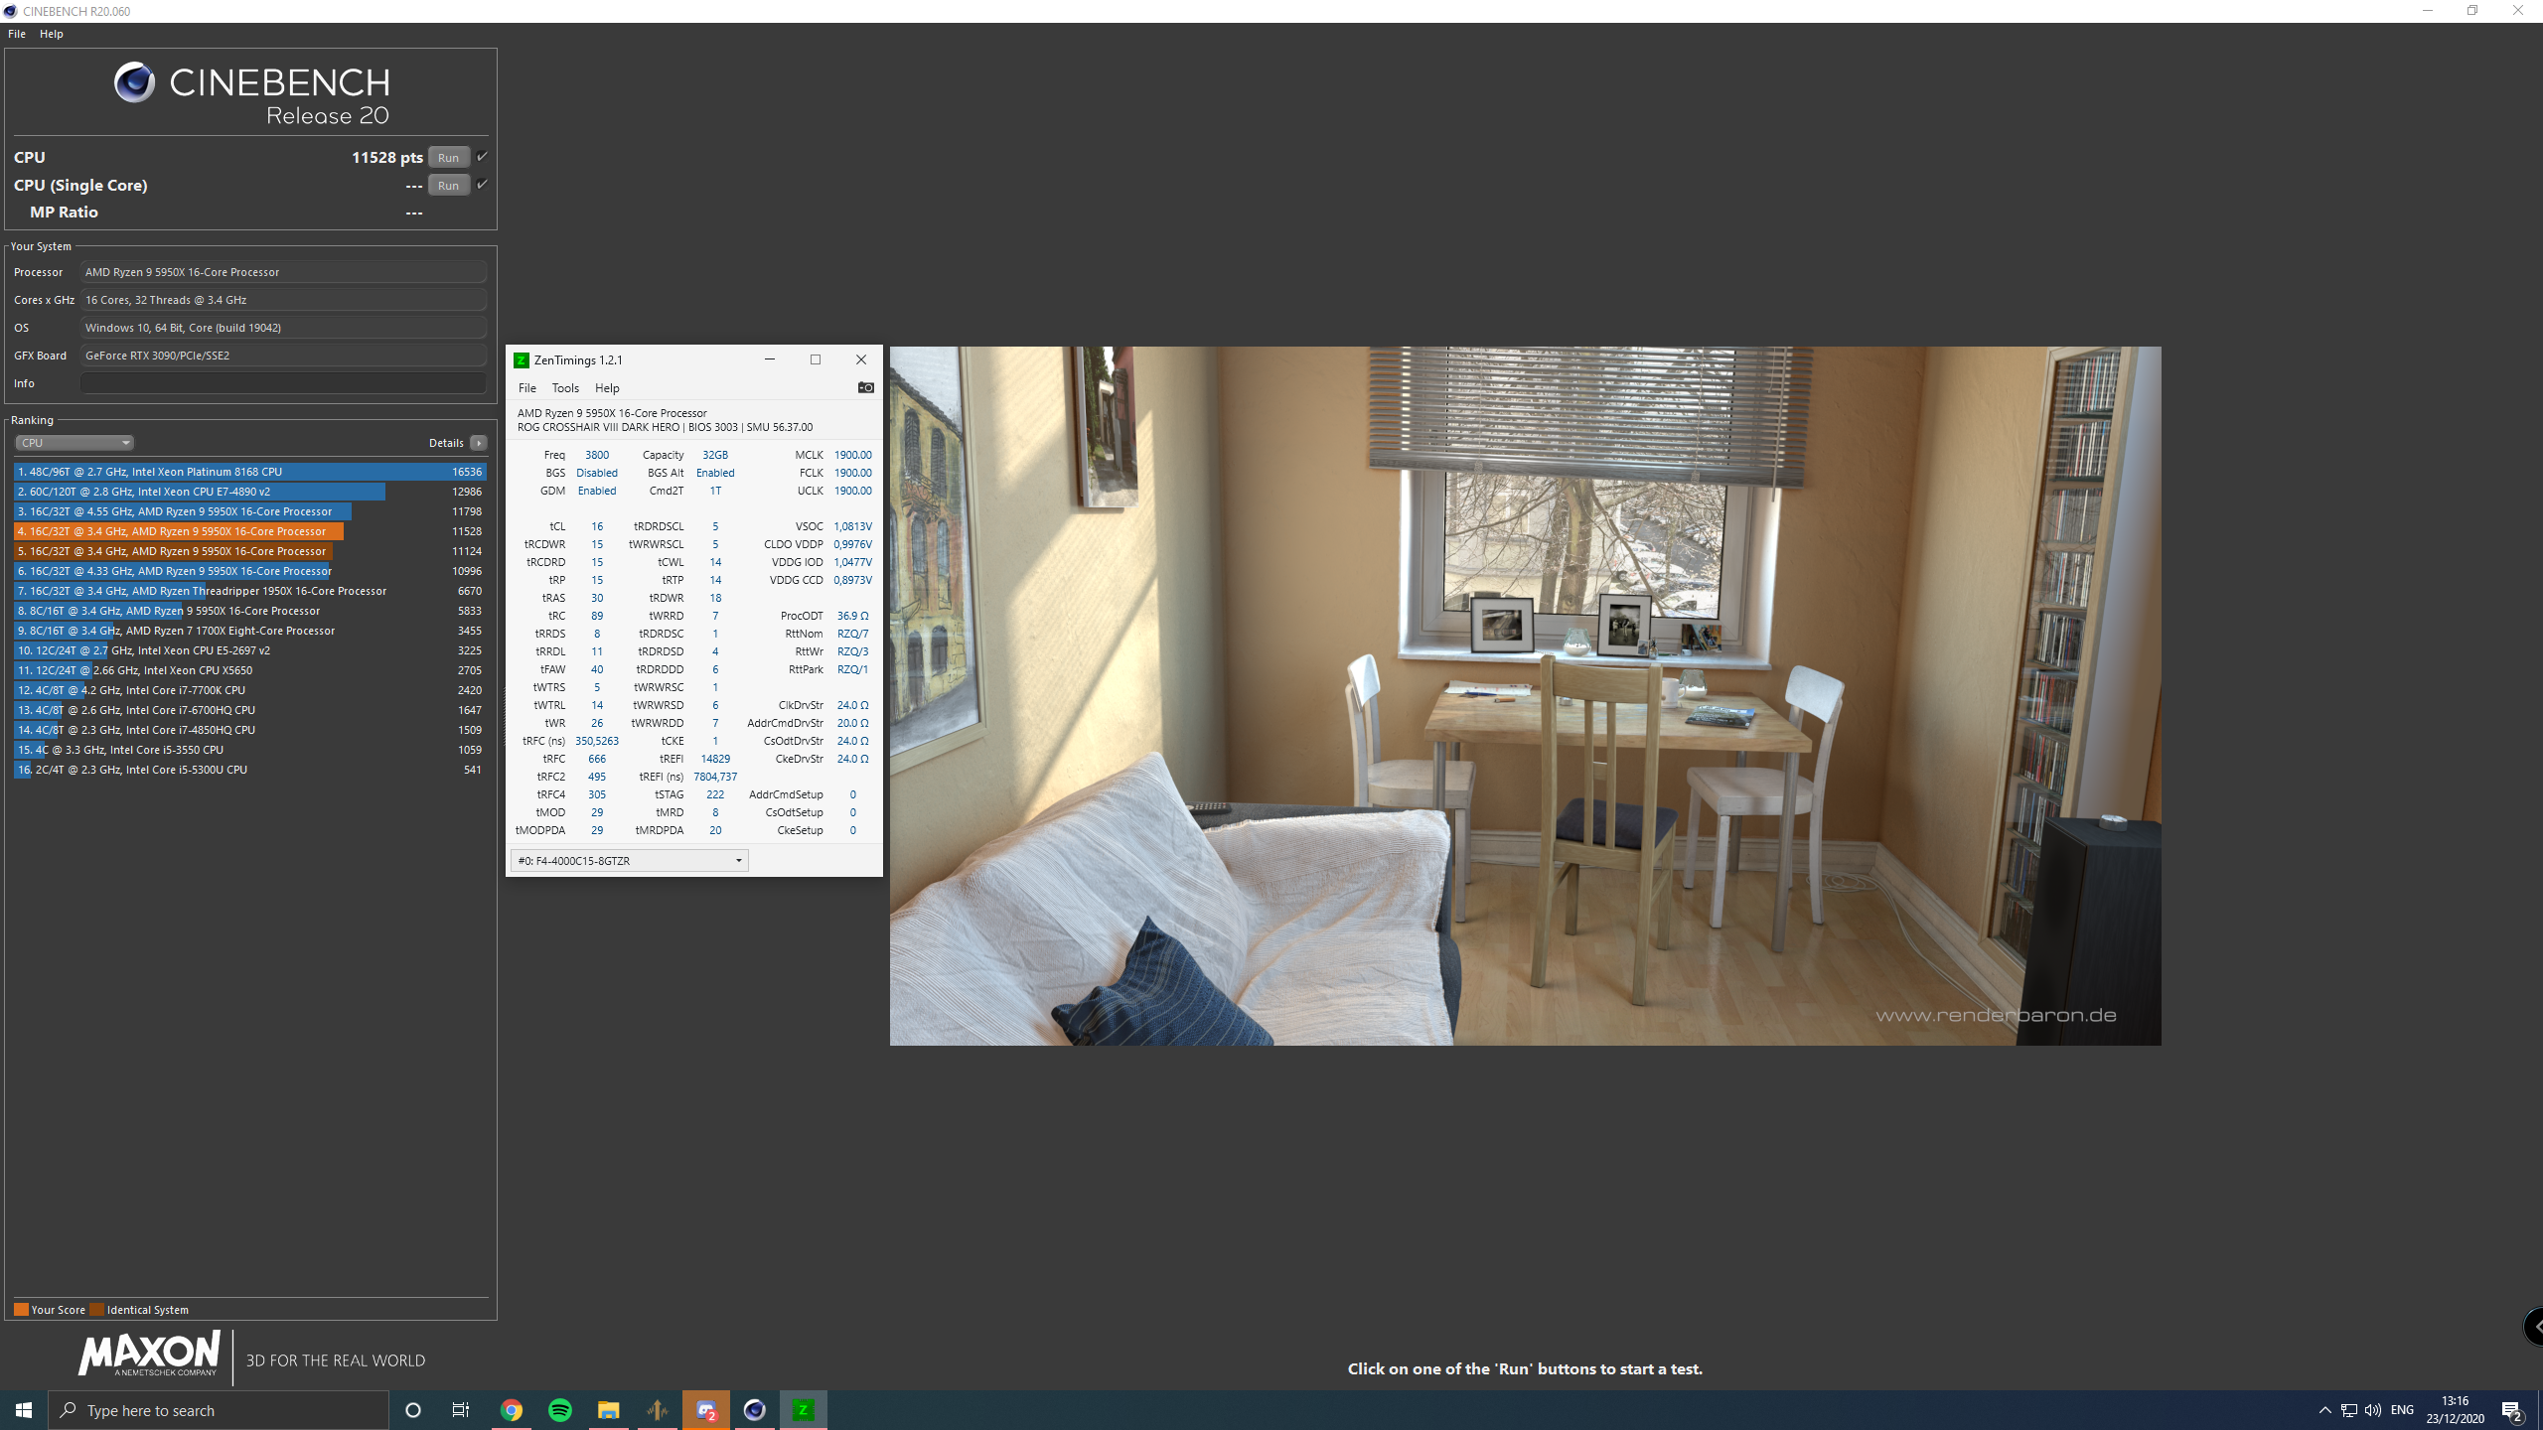The width and height of the screenshot is (2543, 1430).
Task: Show hidden system tray icons
Action: pyautogui.click(x=2324, y=1410)
